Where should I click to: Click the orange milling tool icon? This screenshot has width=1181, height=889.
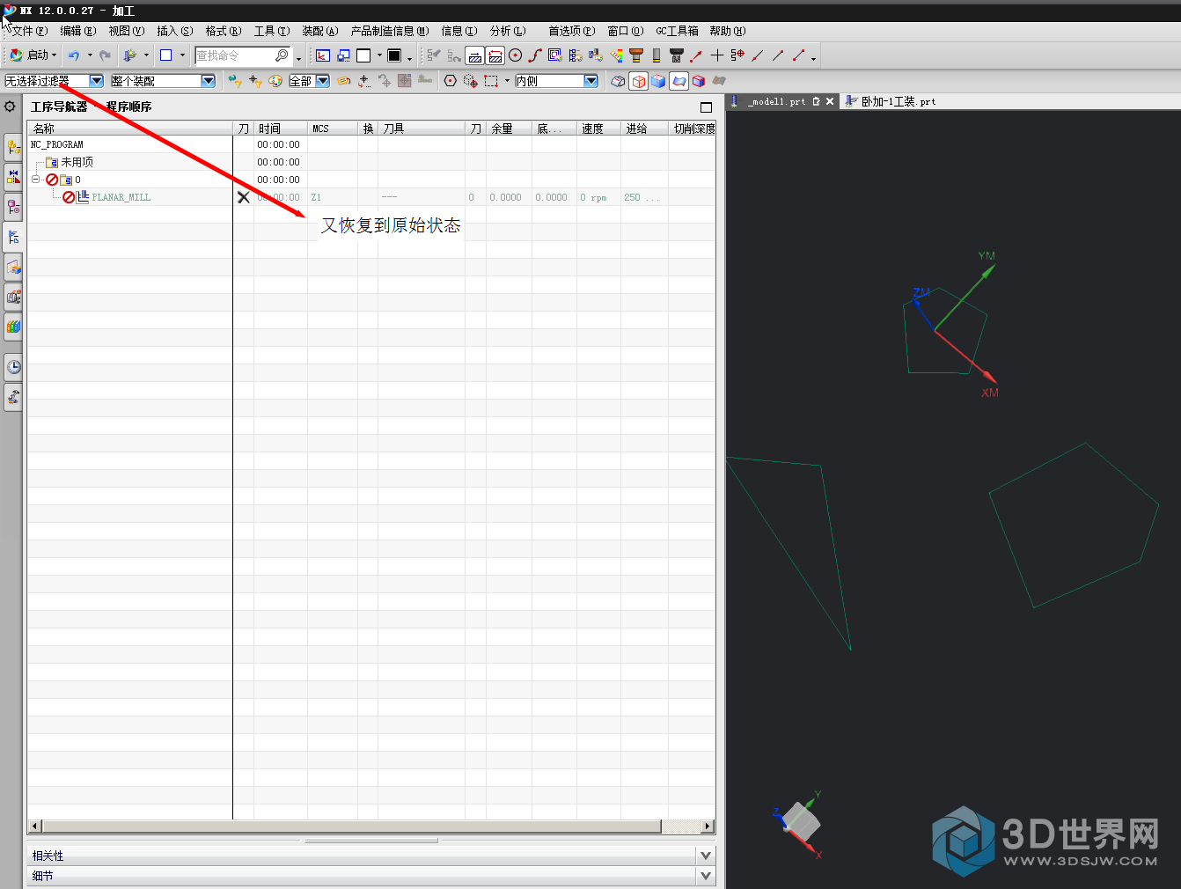(636, 55)
